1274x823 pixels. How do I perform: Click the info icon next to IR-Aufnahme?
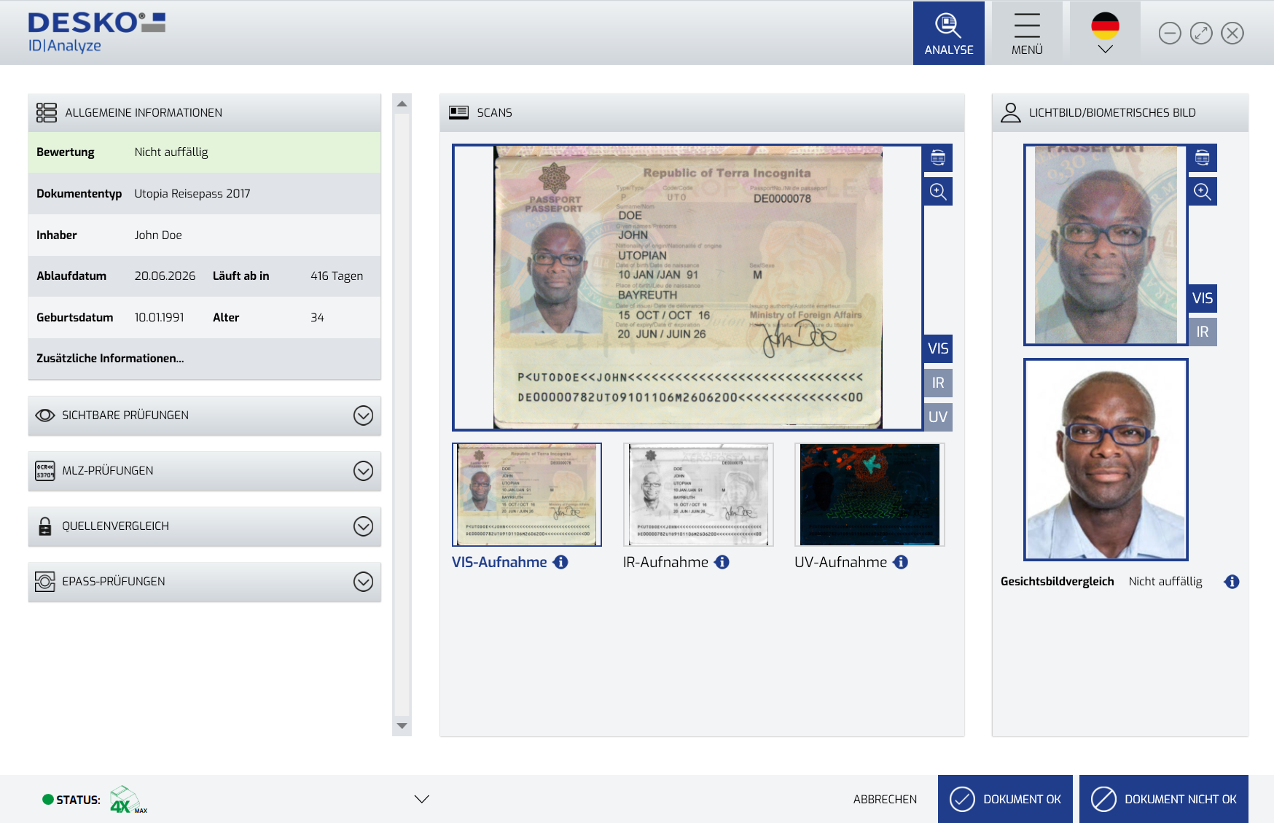722,562
